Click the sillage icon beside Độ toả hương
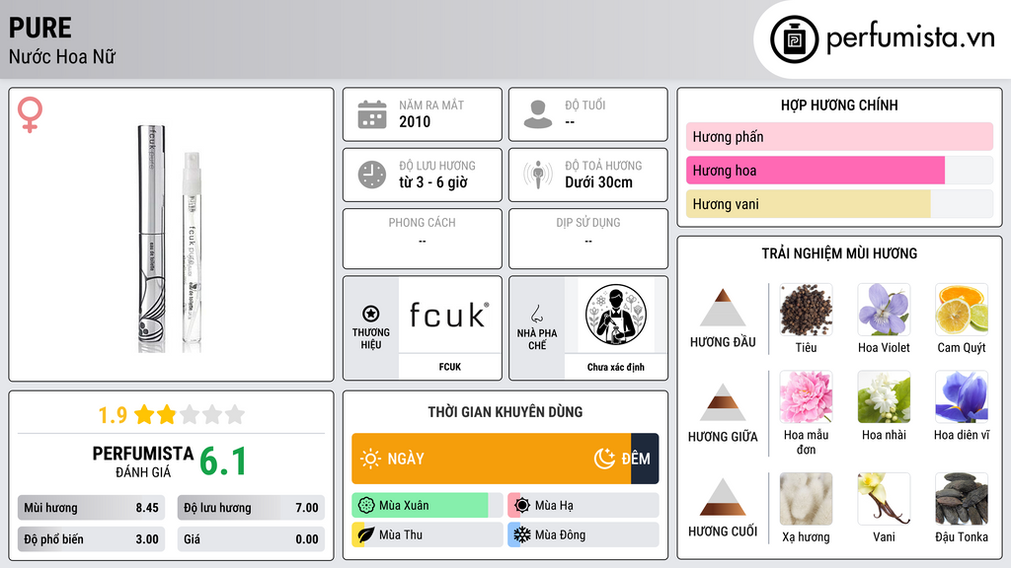Screen dimensions: 1011x568 [x=538, y=175]
